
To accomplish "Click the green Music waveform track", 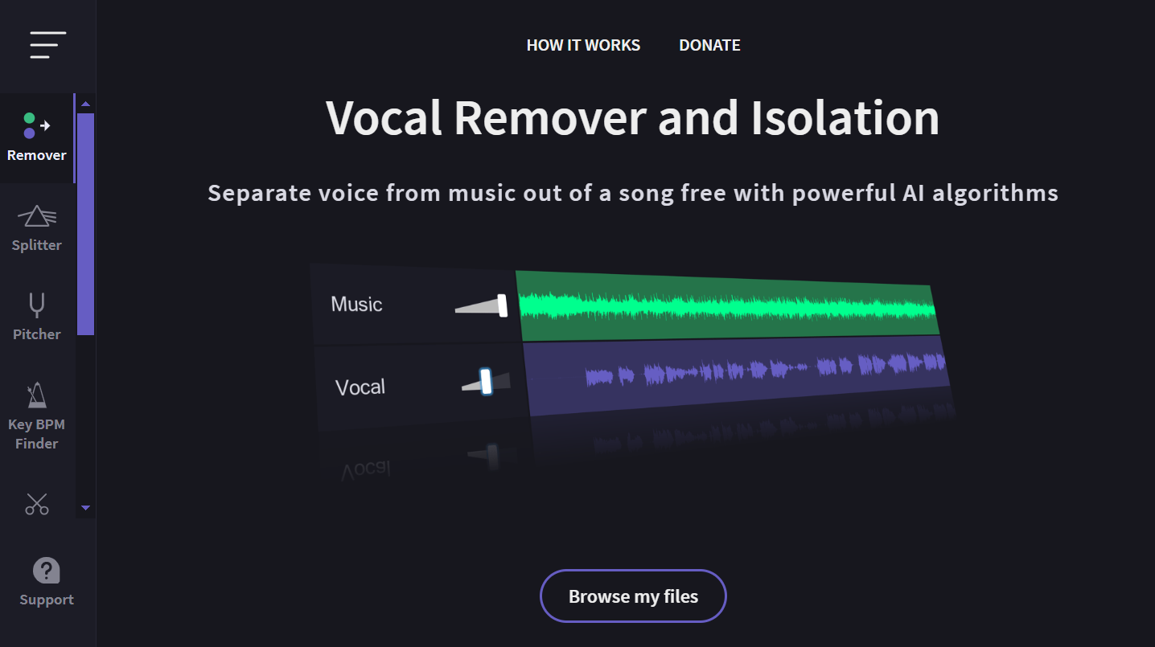I will (724, 307).
